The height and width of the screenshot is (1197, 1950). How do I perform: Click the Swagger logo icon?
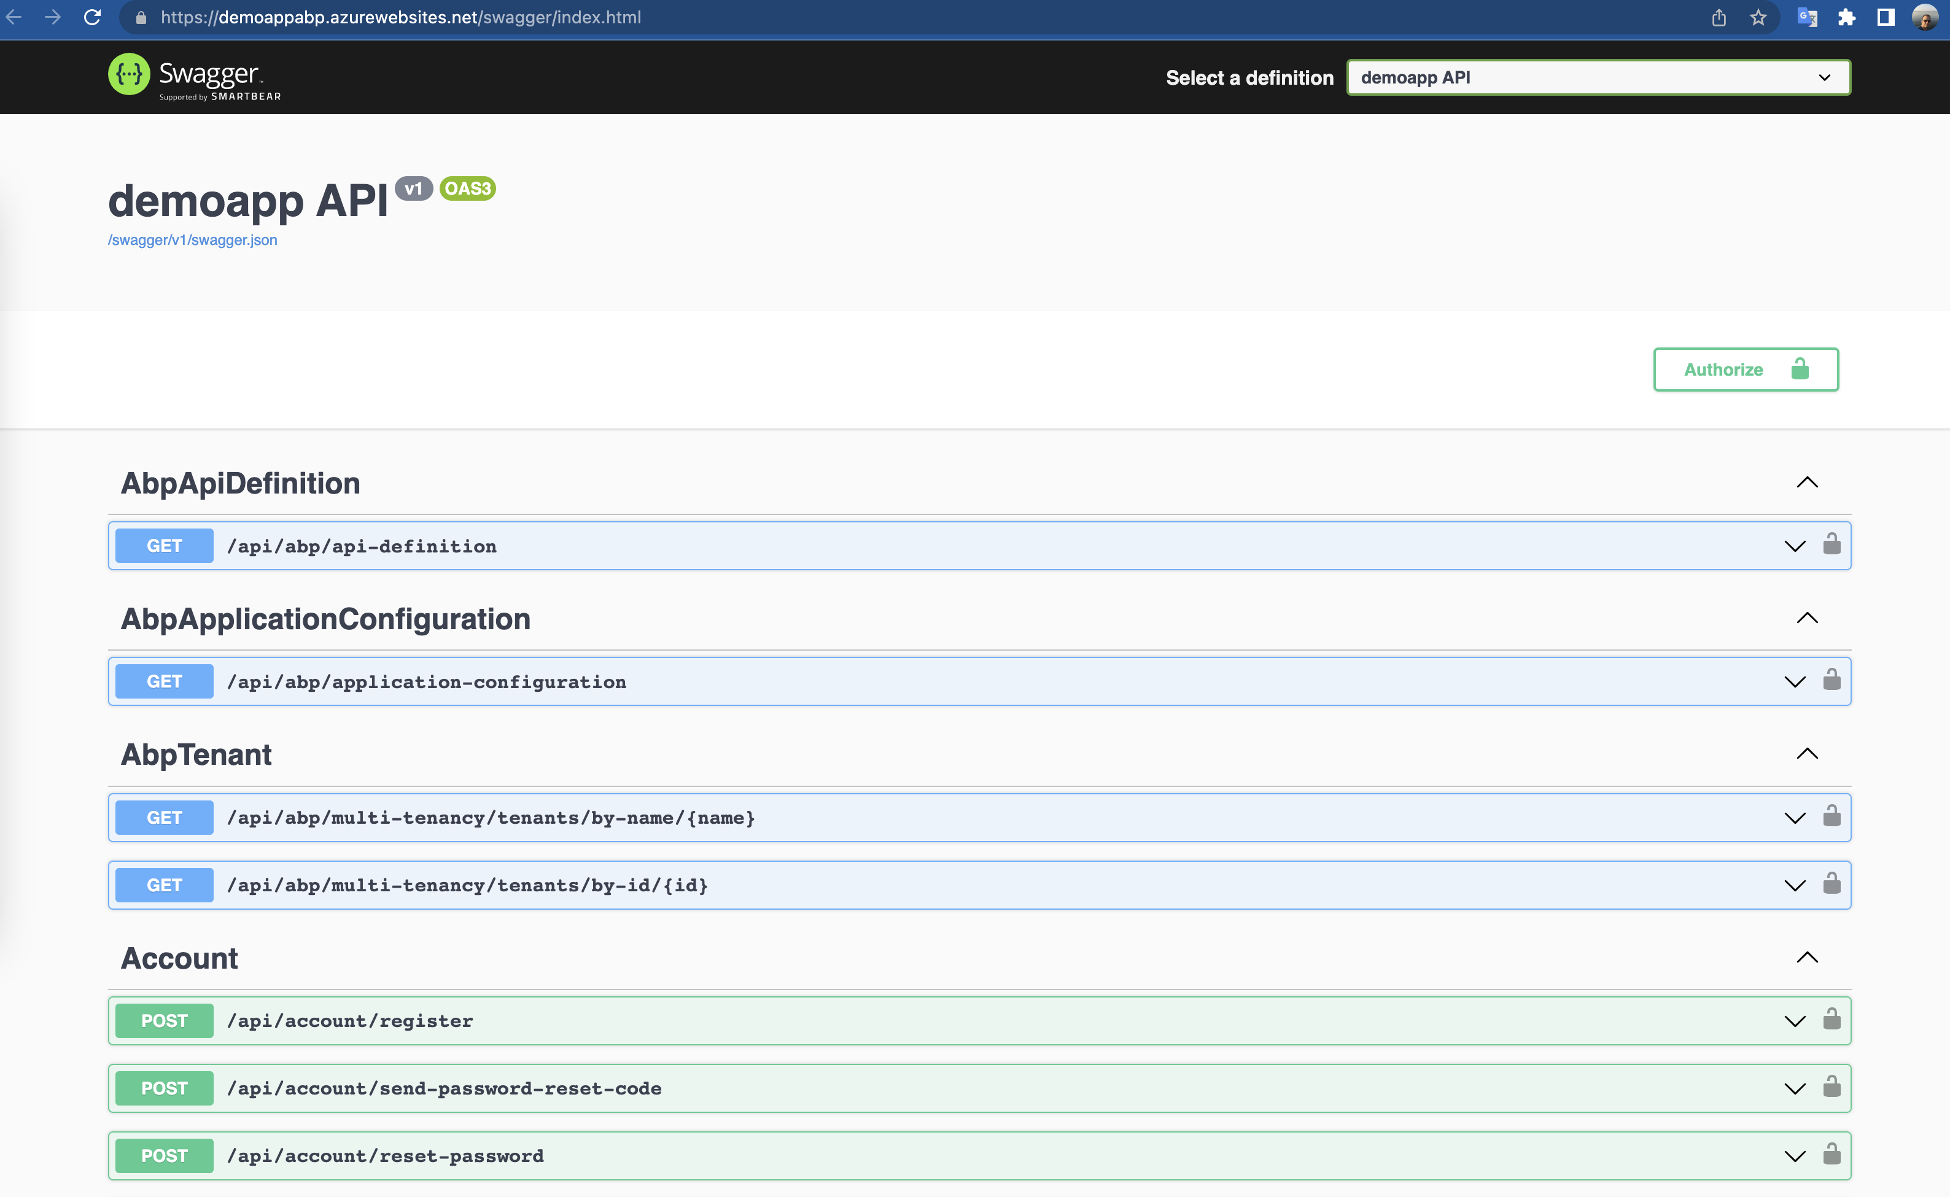click(x=129, y=76)
